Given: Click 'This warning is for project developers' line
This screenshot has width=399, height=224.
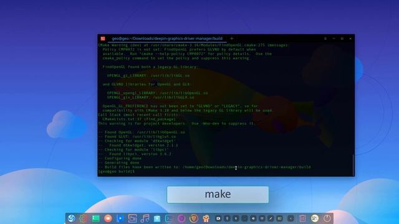Looking at the screenshot, I should [x=176, y=123].
